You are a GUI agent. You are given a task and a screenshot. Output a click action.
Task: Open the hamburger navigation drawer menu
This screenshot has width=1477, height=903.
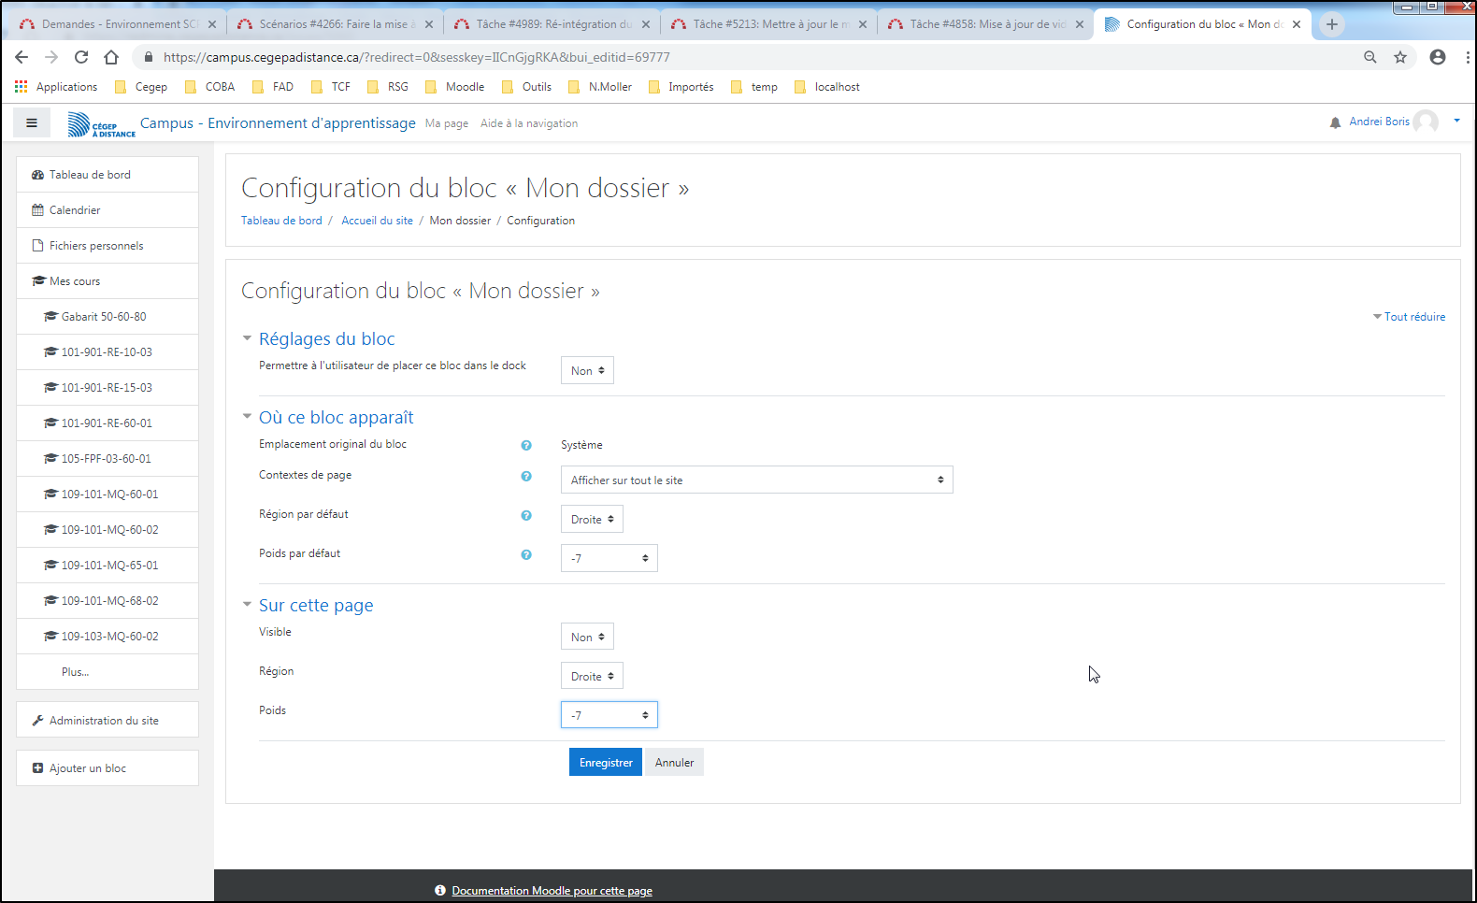(x=32, y=122)
